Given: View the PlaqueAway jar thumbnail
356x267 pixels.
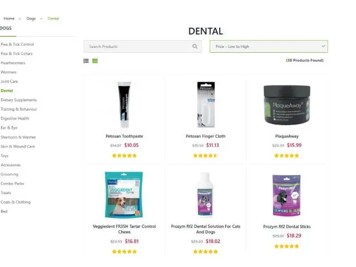Looking at the screenshot, I should click(x=287, y=105).
